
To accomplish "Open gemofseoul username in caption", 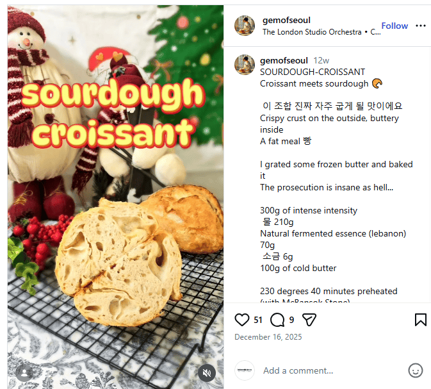I will coord(284,60).
